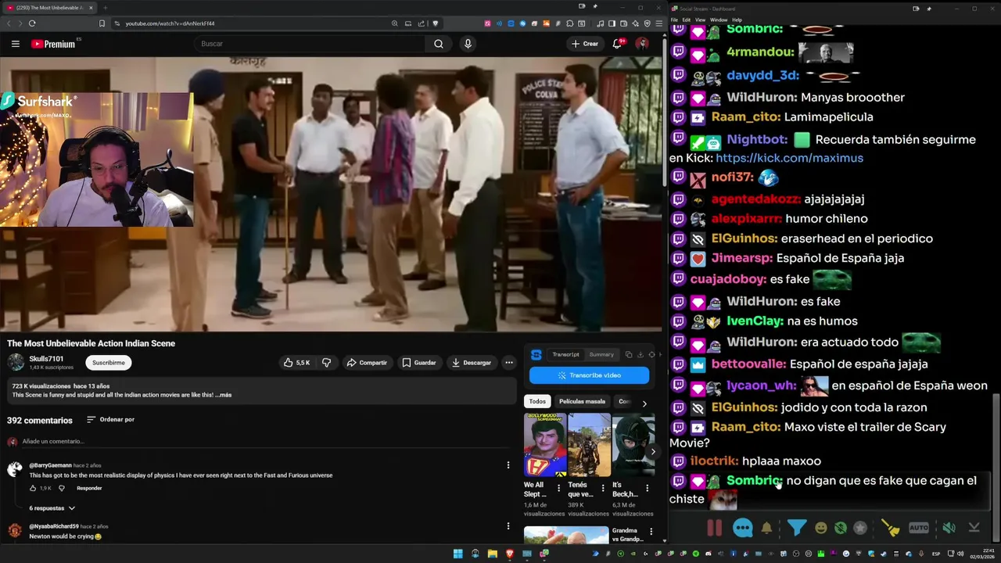Open File menu in Social Stream
This screenshot has width=1001, height=563.
pyautogui.click(x=675, y=20)
